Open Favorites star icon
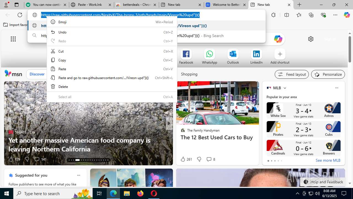This screenshot has width=353, height=199. coord(299,15)
